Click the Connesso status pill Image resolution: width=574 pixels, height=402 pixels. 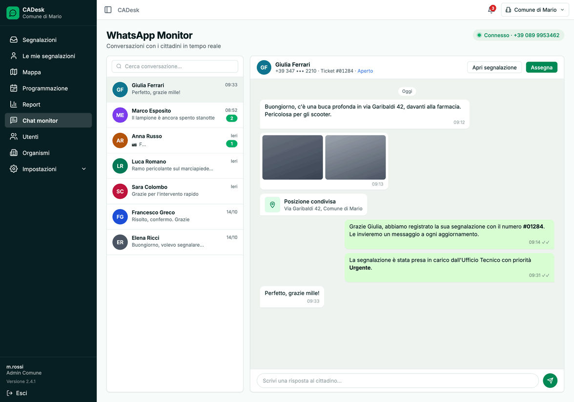click(x=518, y=35)
